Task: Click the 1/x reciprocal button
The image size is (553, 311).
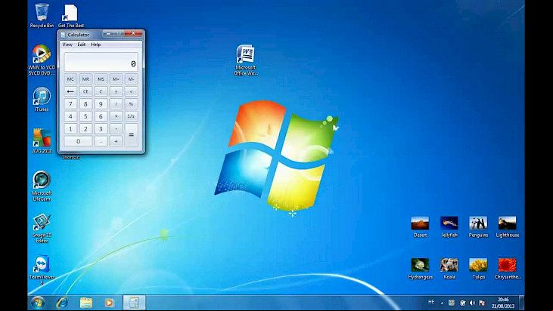Action: (x=131, y=116)
